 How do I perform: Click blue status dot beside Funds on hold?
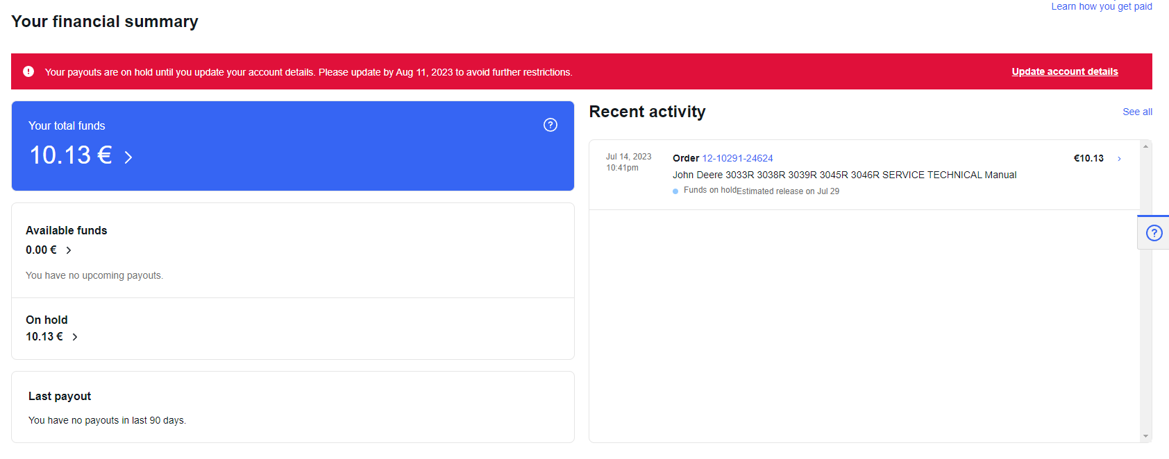(x=675, y=191)
